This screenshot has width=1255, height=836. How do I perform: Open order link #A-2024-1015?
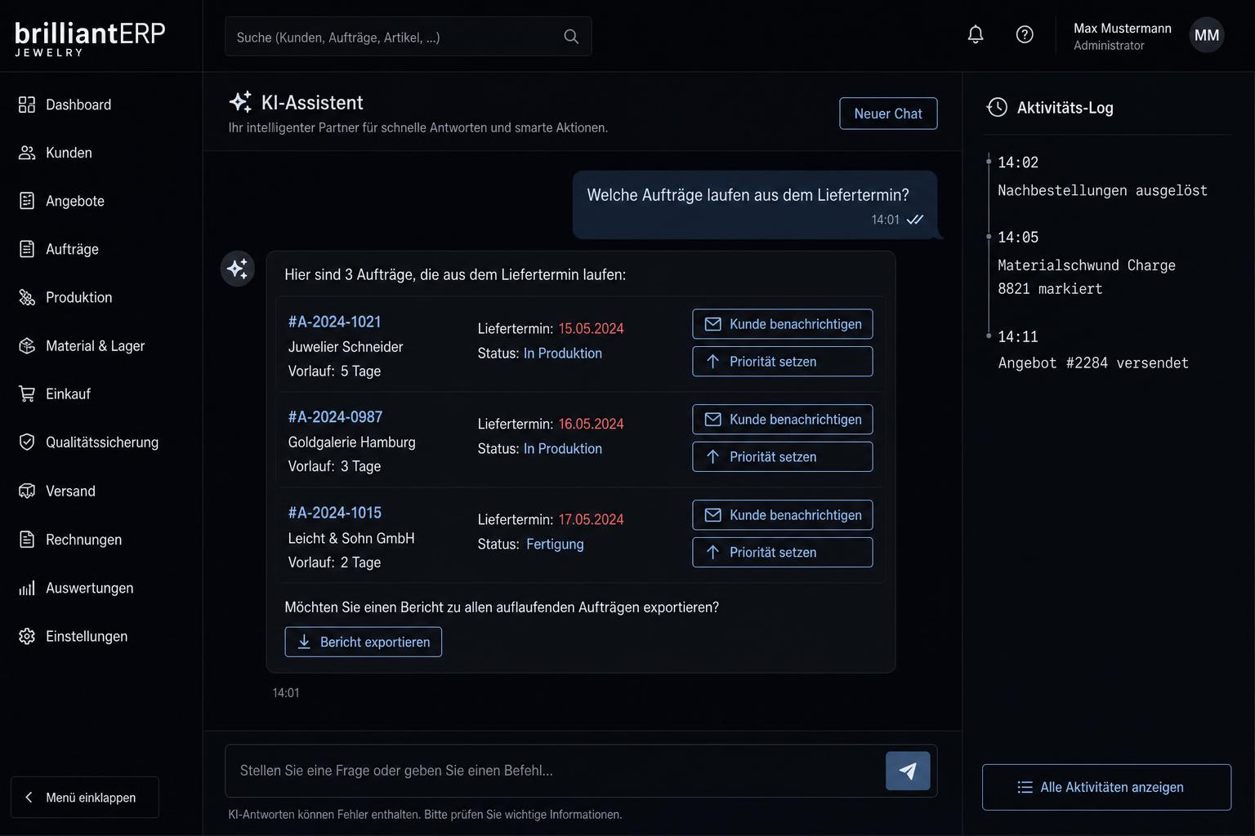[x=335, y=513]
